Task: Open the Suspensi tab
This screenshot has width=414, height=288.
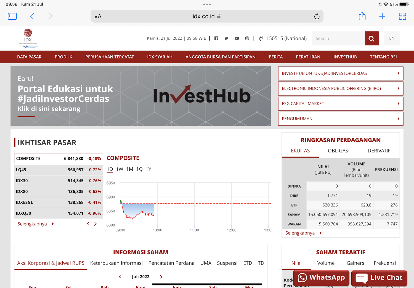Action: coord(227,263)
